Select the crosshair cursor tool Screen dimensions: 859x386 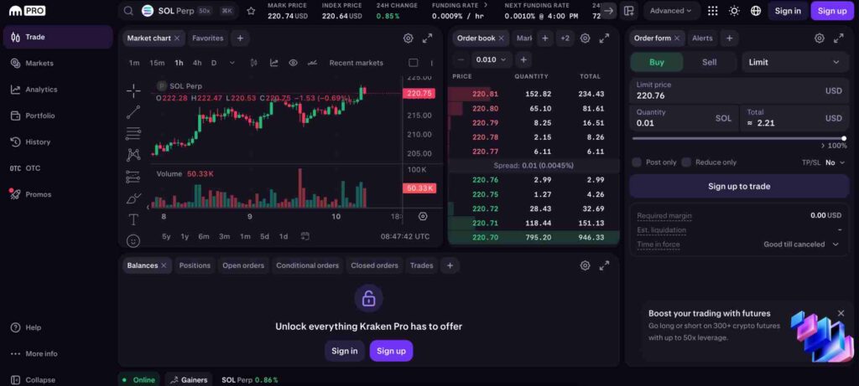[x=133, y=90]
